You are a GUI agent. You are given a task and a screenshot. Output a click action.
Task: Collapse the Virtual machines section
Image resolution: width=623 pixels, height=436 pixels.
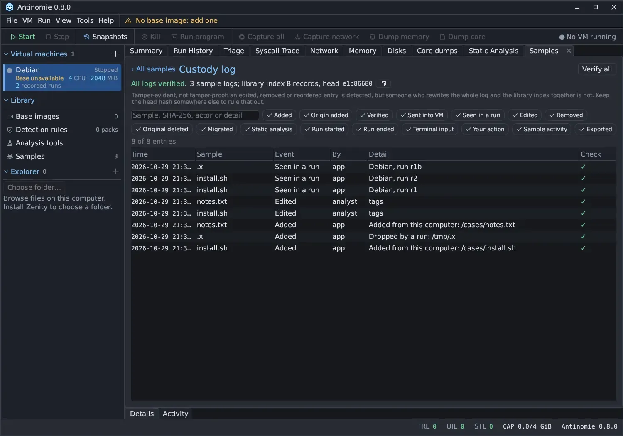click(x=6, y=54)
